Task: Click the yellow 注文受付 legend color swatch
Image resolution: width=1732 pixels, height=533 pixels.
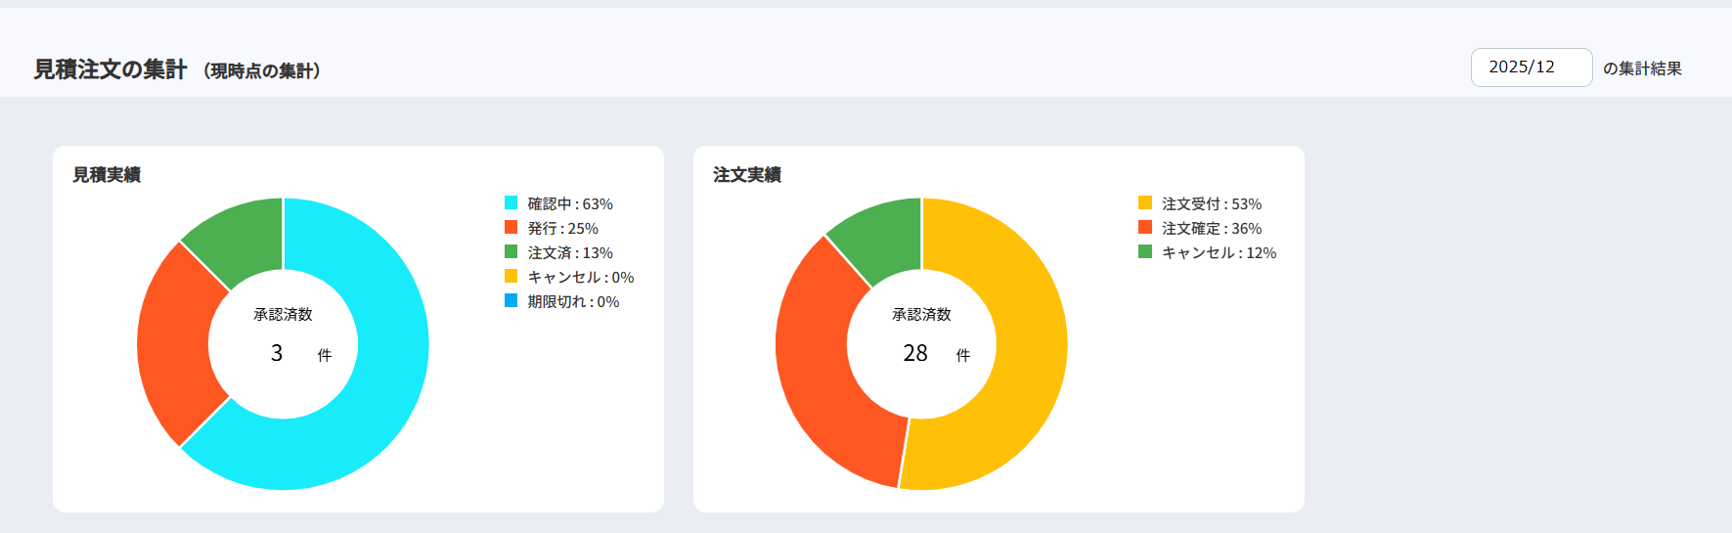Action: 1144,203
